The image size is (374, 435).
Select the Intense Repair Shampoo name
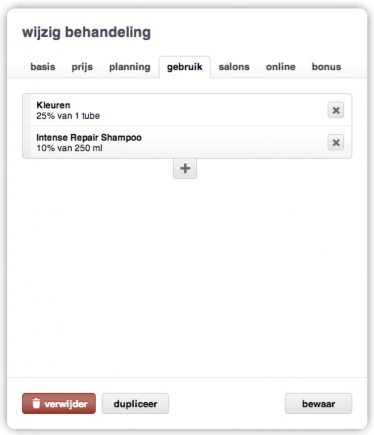(89, 138)
